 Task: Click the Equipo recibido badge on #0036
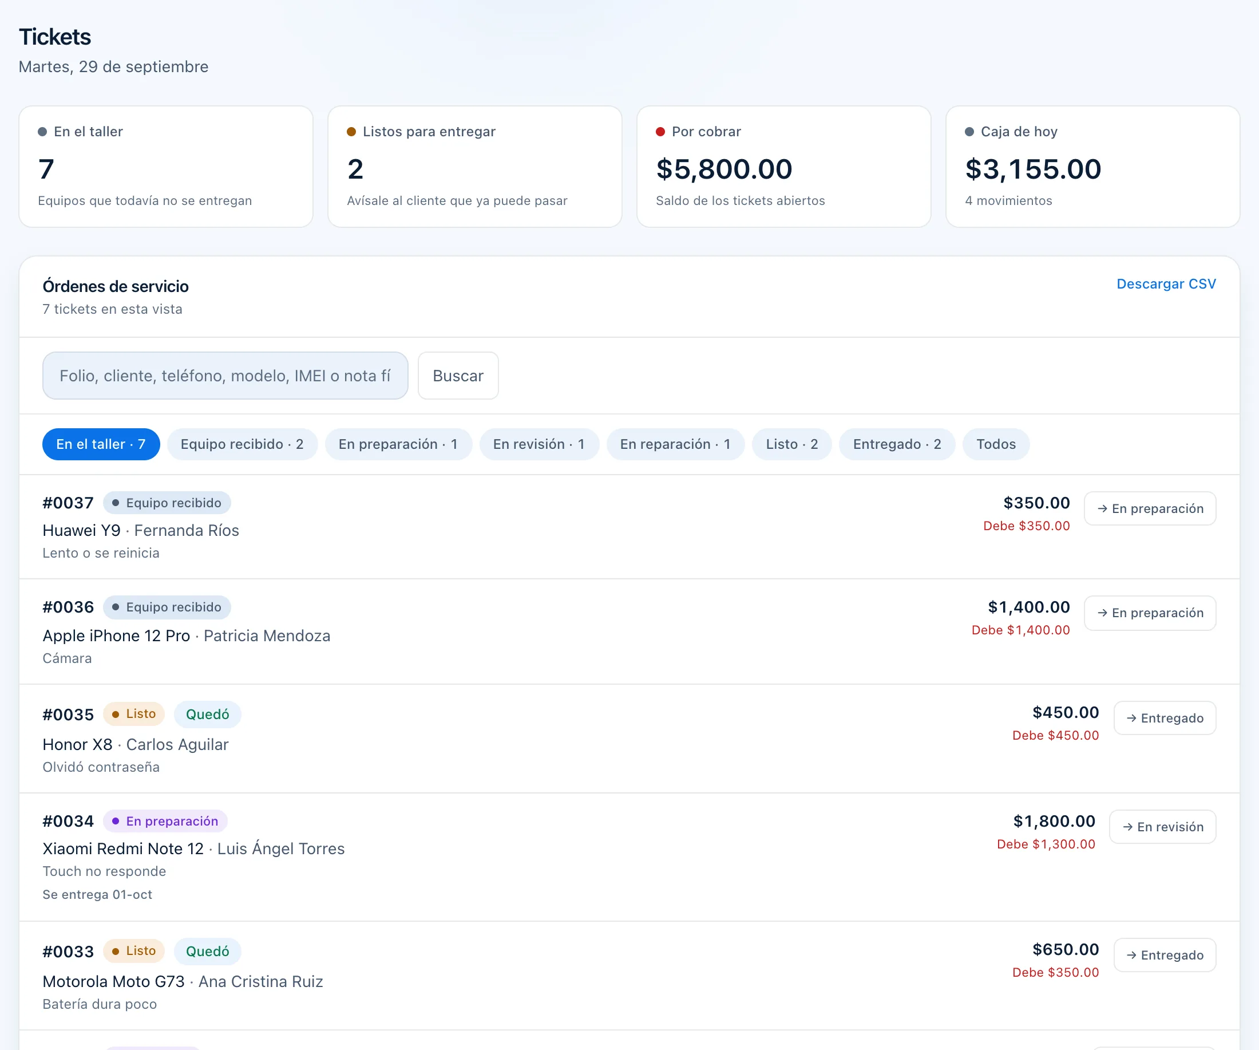click(x=167, y=607)
